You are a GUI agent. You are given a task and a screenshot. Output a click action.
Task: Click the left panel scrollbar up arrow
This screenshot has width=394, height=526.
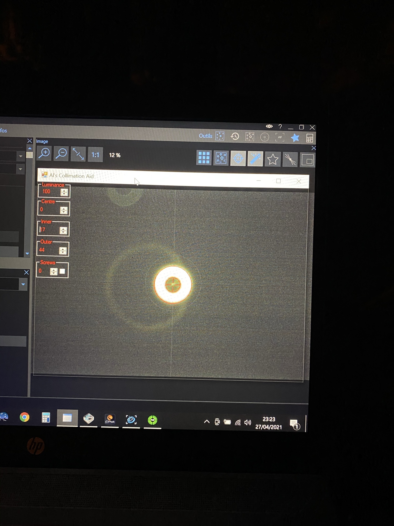tap(30, 148)
